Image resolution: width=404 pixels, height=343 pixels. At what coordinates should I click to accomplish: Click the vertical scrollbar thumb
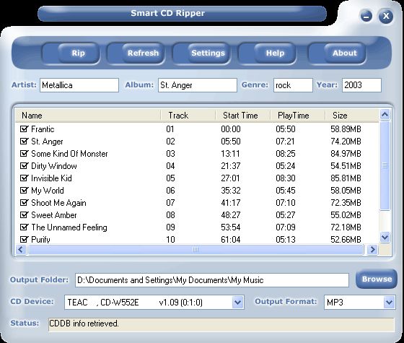pyautogui.click(x=385, y=165)
